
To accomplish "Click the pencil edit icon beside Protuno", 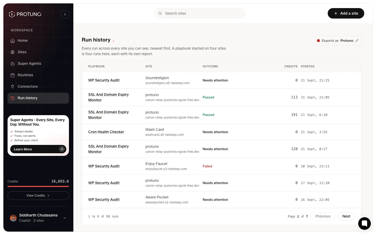I will coord(357,40).
